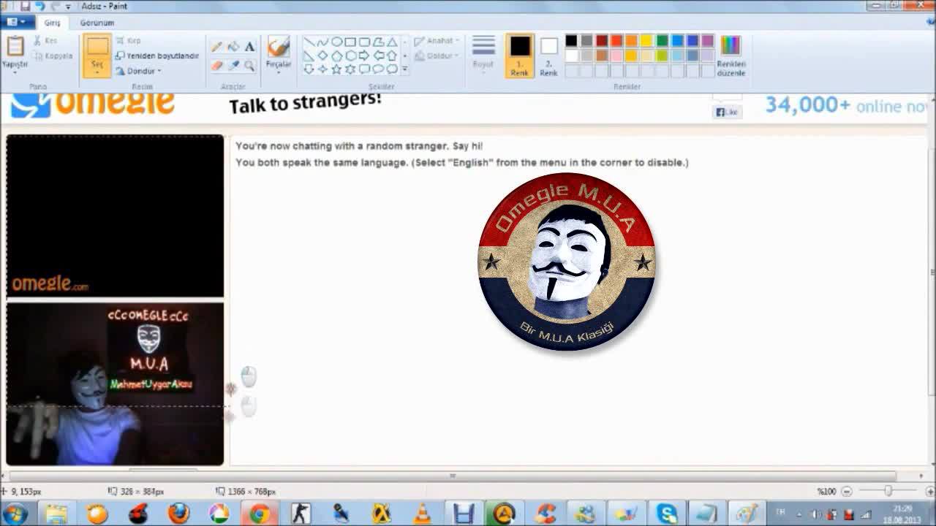Pick the purple color swatch
Image resolution: width=936 pixels, height=526 pixels.
coord(708,41)
